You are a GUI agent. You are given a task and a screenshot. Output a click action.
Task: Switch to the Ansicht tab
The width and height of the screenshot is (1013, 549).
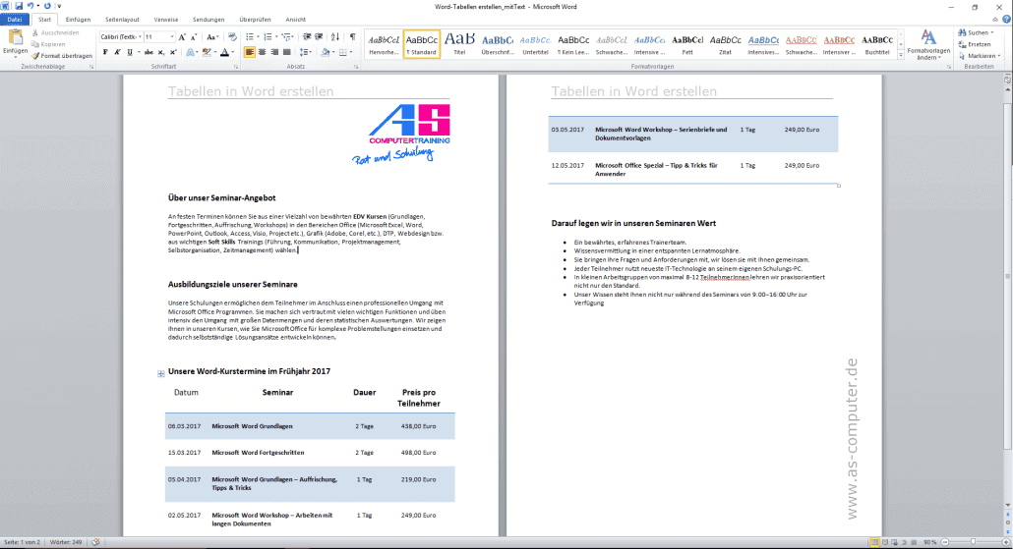(296, 20)
